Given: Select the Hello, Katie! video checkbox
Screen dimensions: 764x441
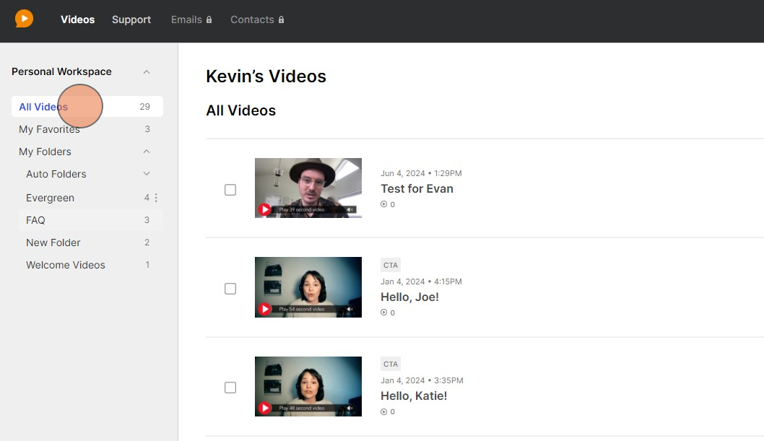Looking at the screenshot, I should (x=230, y=388).
